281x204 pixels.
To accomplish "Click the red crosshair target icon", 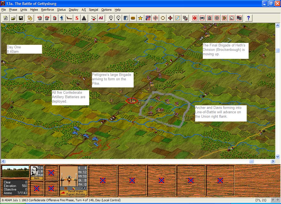I will point(155,18).
